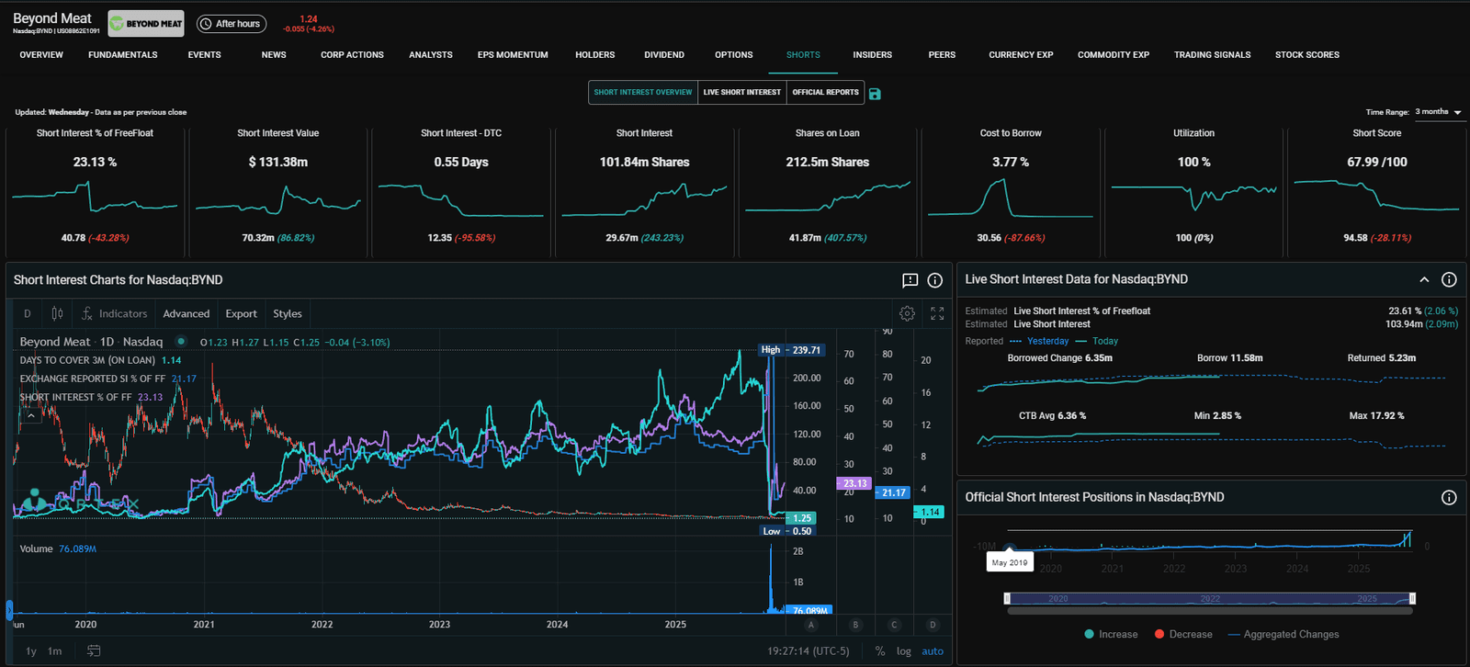This screenshot has height=667, width=1470.
Task: Set chart range to 1y
Action: click(31, 650)
